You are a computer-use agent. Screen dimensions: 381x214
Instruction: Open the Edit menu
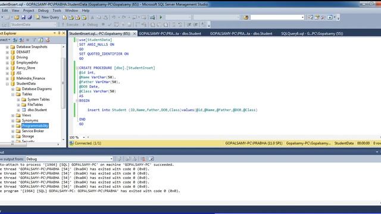point(5,11)
